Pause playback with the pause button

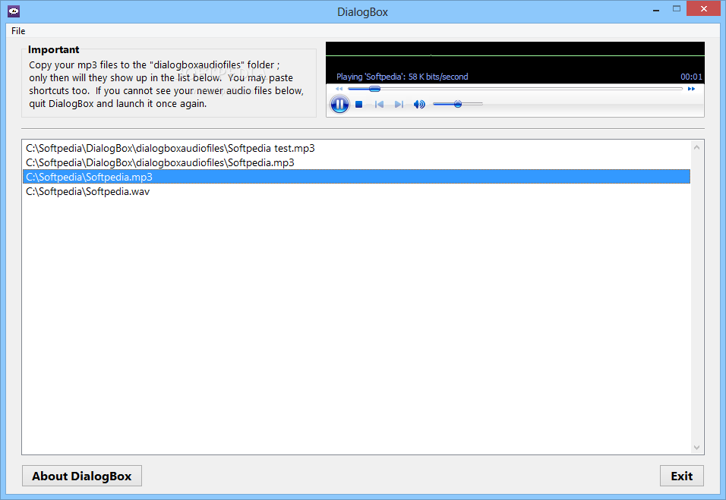tap(339, 104)
